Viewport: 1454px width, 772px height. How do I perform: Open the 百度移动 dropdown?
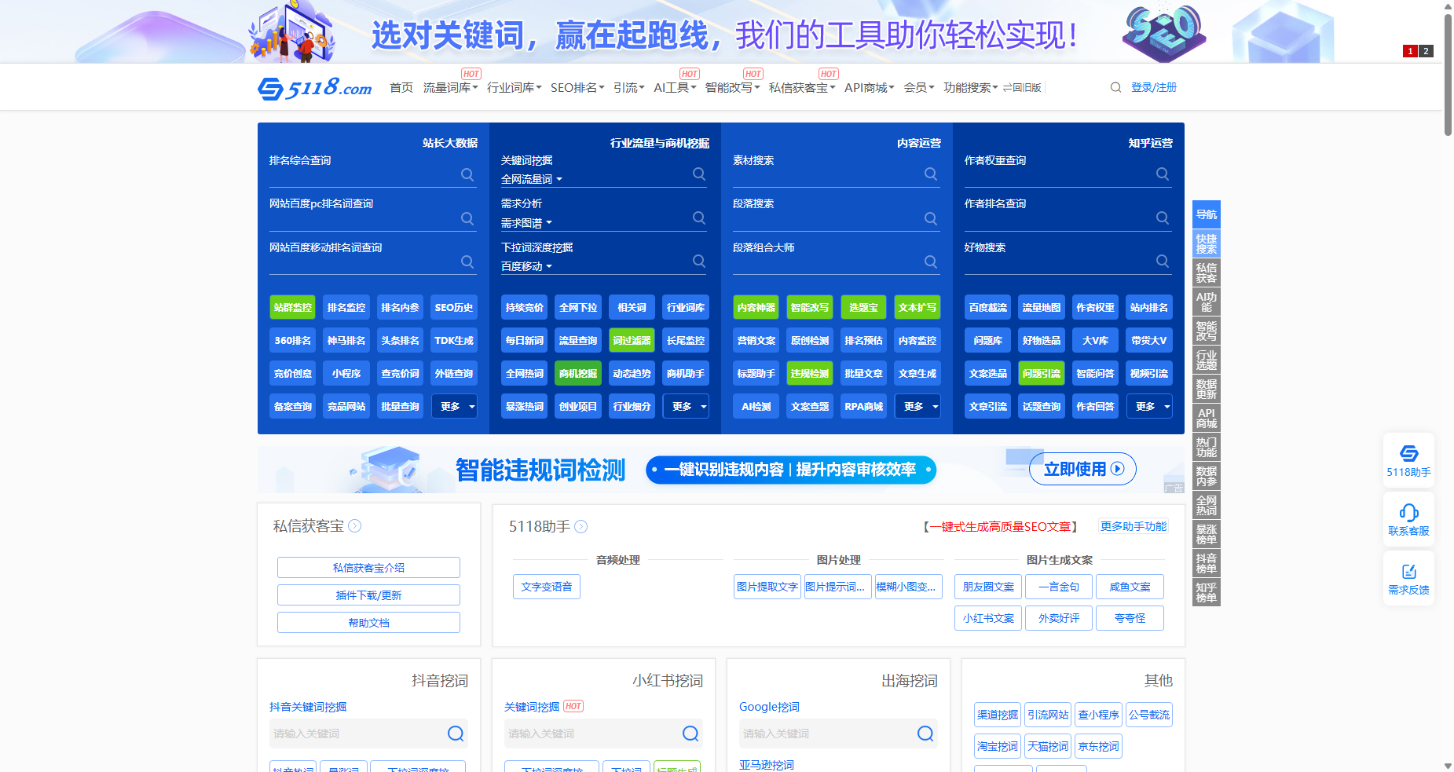click(526, 267)
